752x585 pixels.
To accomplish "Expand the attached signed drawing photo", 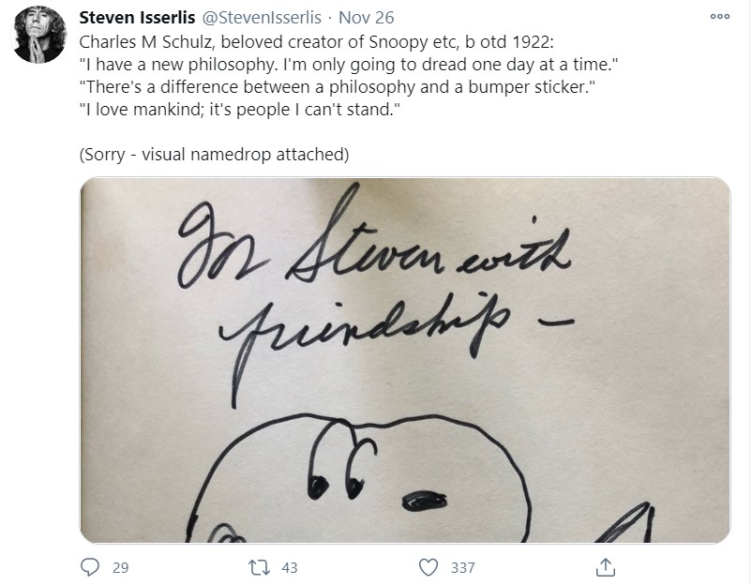I will coord(404,360).
